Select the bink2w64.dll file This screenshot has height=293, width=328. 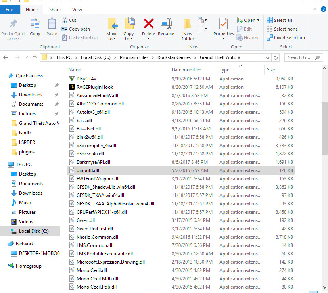181,137
